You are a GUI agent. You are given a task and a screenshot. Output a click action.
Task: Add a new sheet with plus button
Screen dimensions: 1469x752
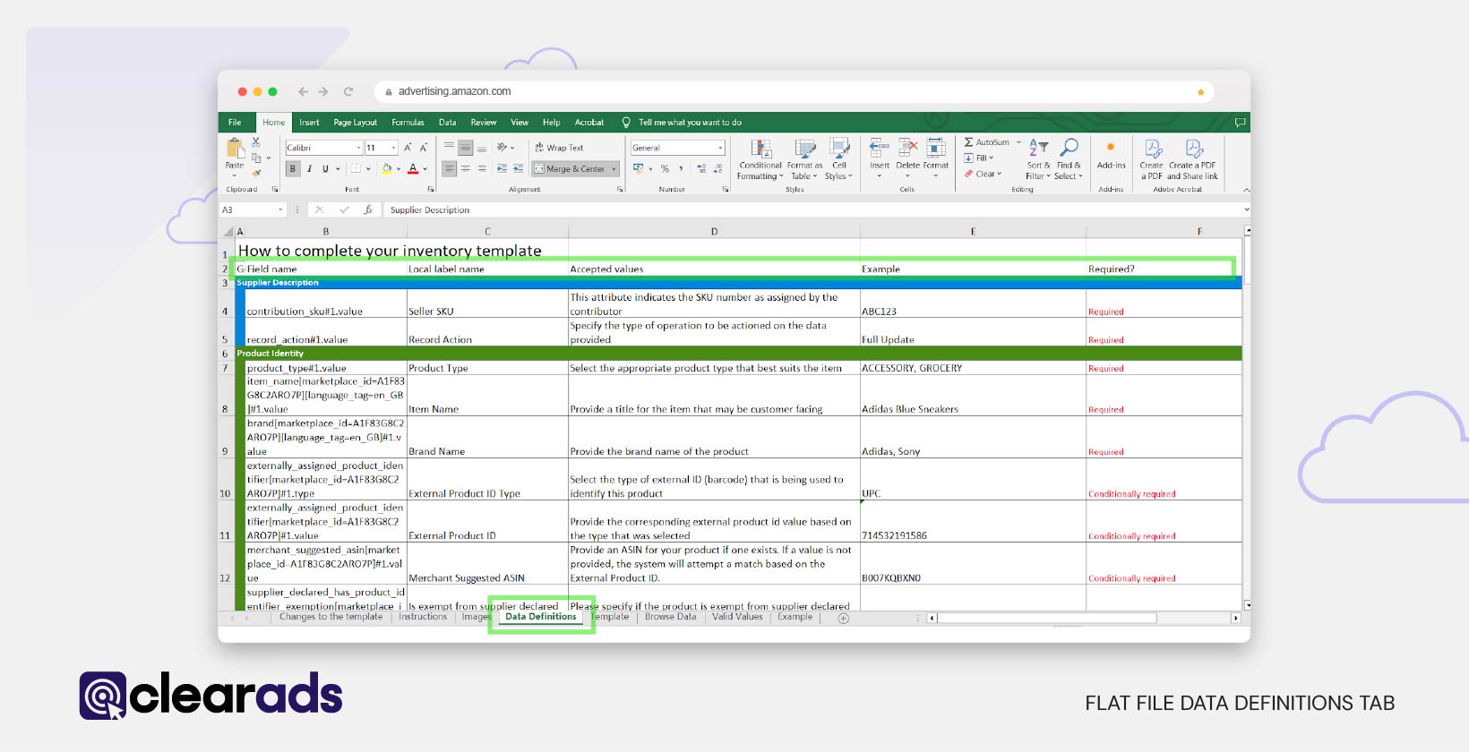coord(843,618)
